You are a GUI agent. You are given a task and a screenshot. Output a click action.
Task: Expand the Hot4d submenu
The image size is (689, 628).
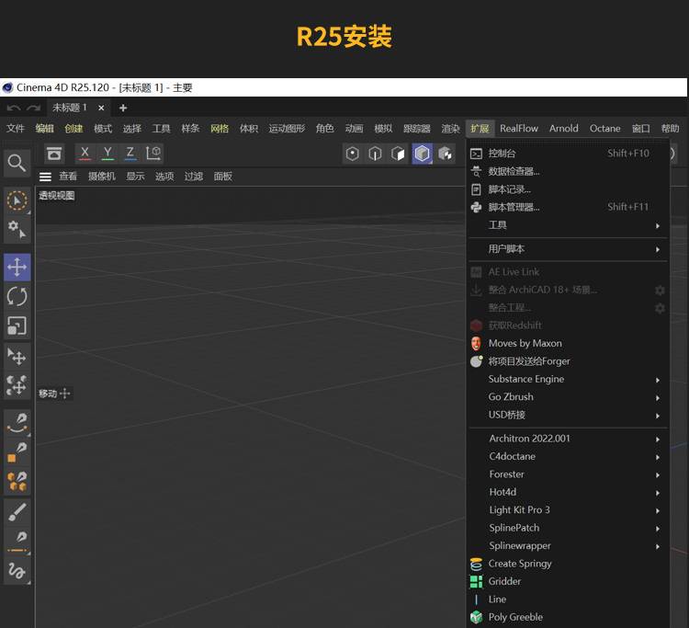(x=568, y=492)
